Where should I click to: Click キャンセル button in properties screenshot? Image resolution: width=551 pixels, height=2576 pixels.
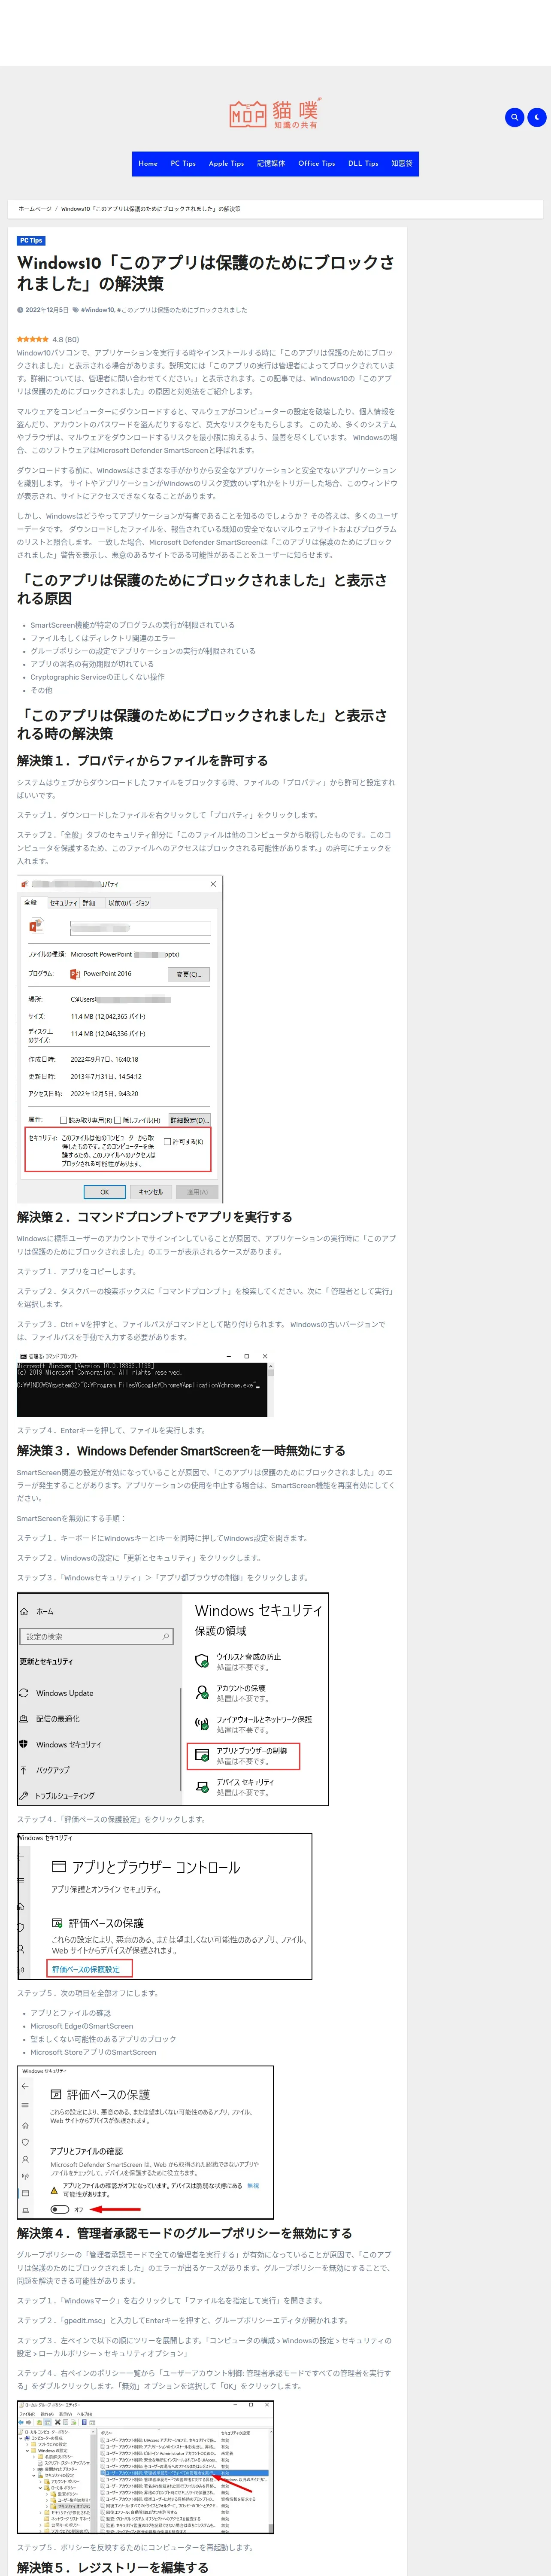[151, 1192]
